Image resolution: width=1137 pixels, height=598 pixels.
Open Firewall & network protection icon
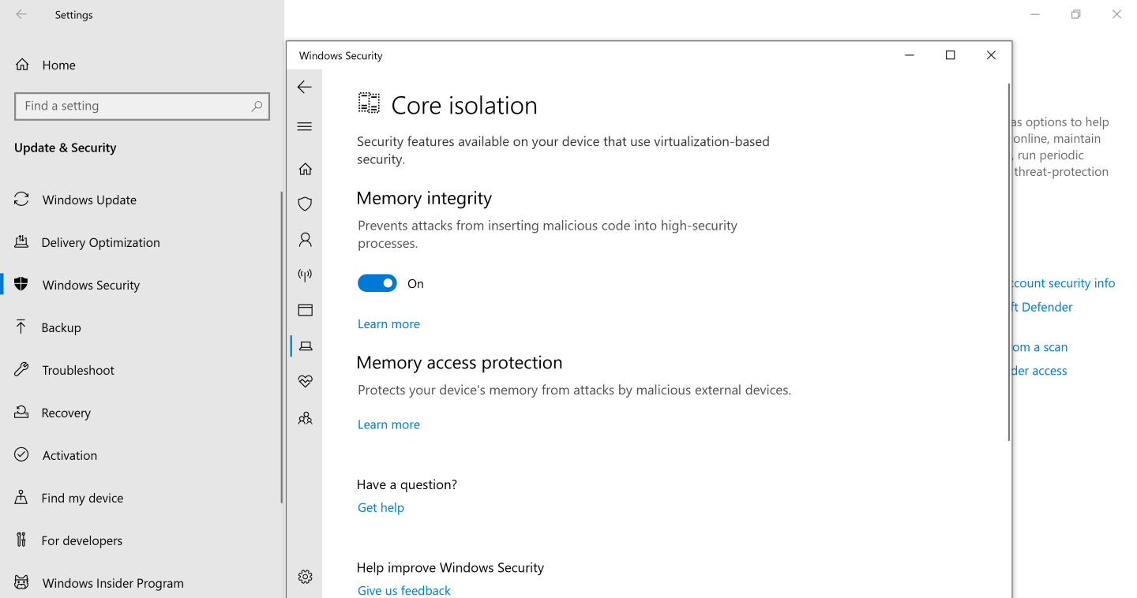pos(306,275)
